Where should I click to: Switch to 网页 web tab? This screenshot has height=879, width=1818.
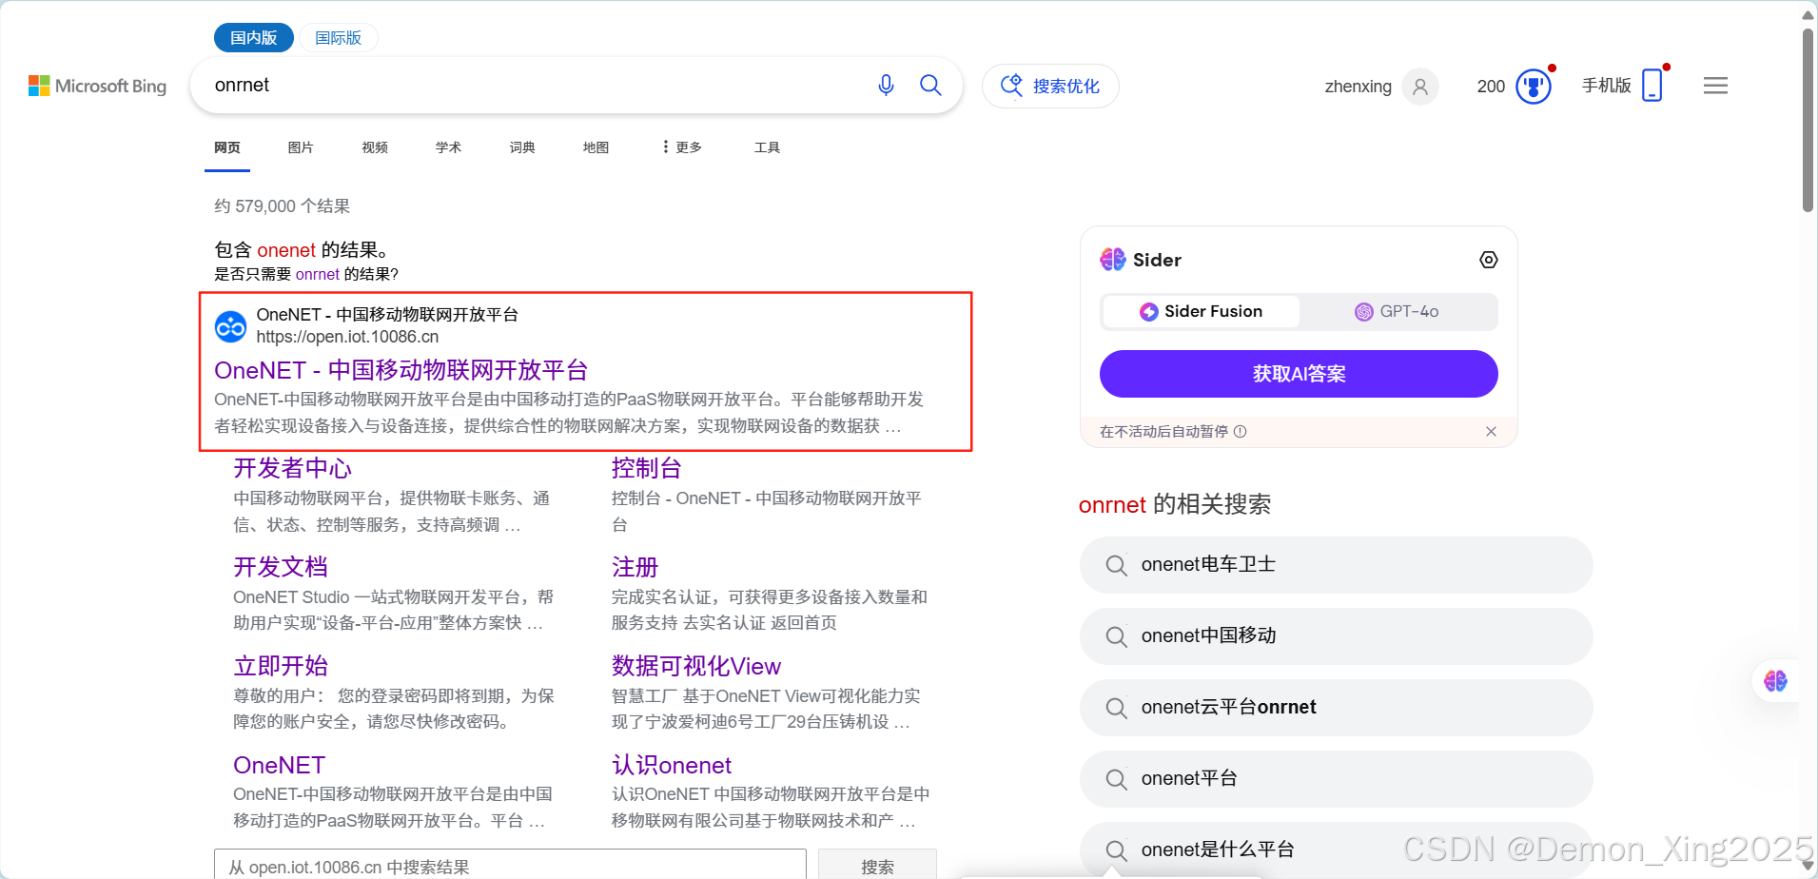point(227,147)
